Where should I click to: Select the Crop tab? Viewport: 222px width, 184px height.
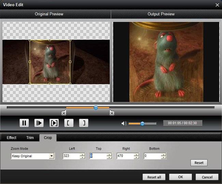click(48, 138)
